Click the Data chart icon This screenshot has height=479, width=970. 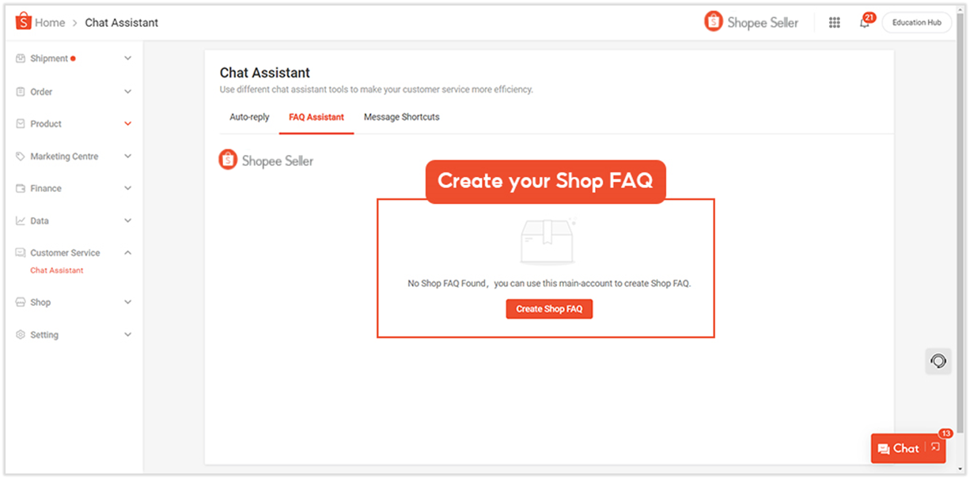click(21, 221)
